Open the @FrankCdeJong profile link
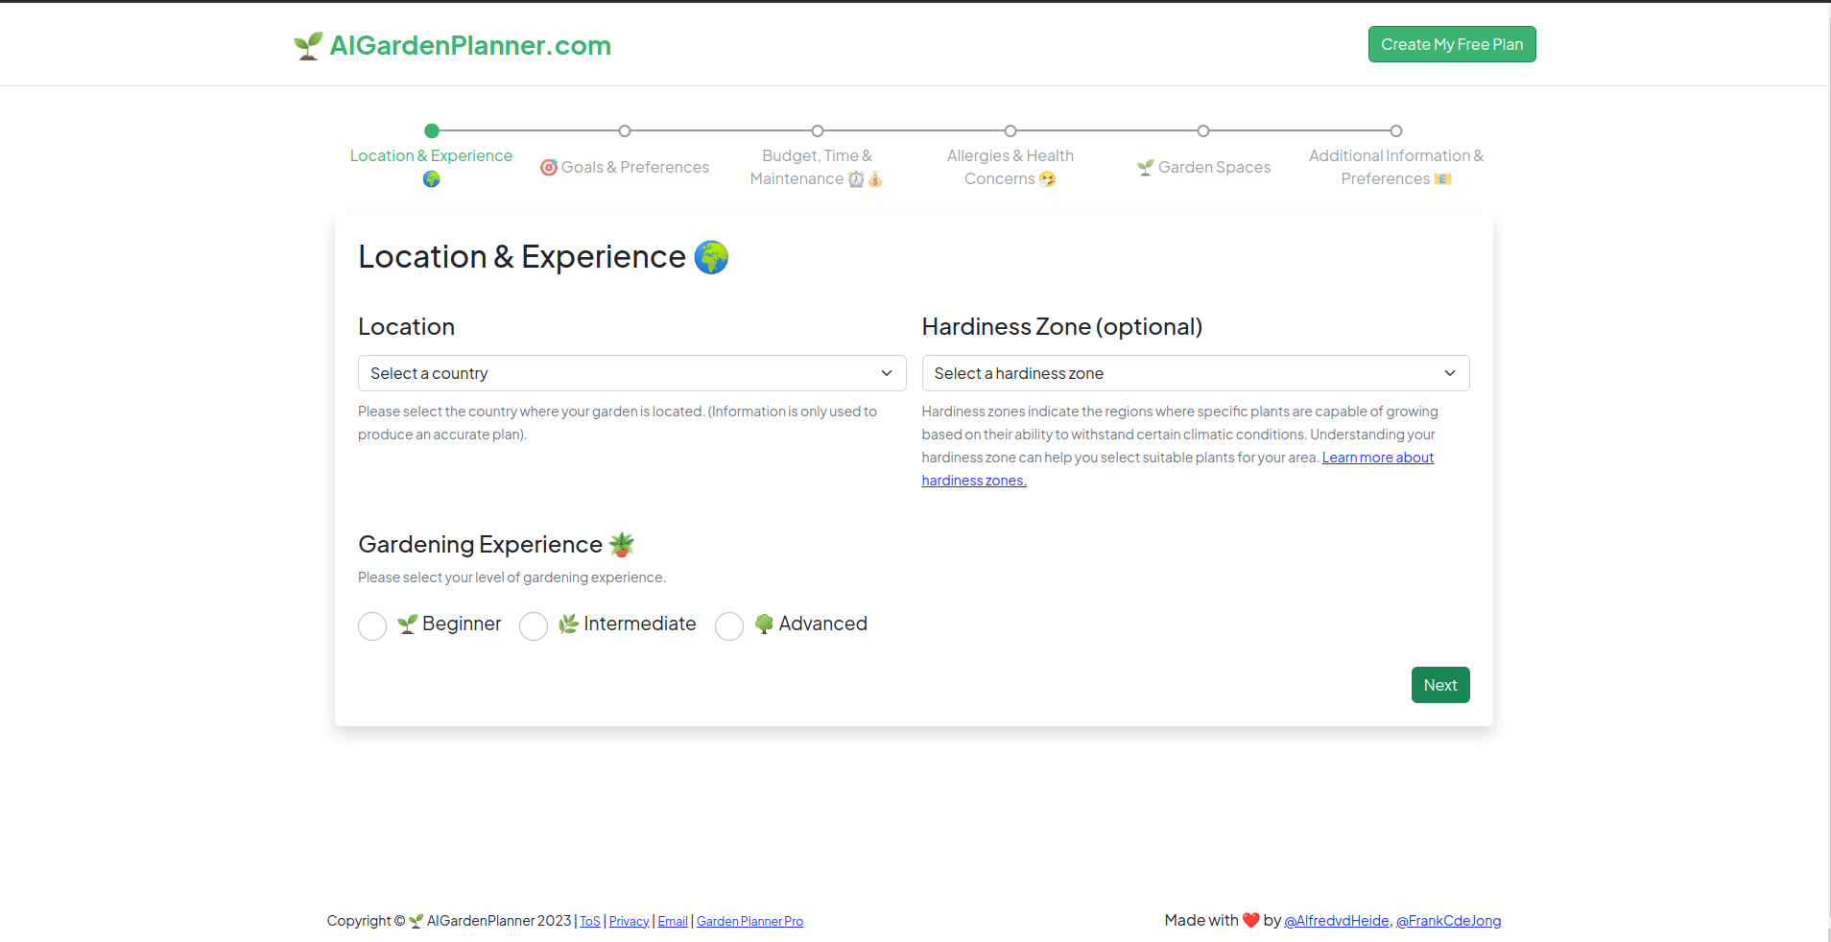This screenshot has height=942, width=1831. [1448, 921]
